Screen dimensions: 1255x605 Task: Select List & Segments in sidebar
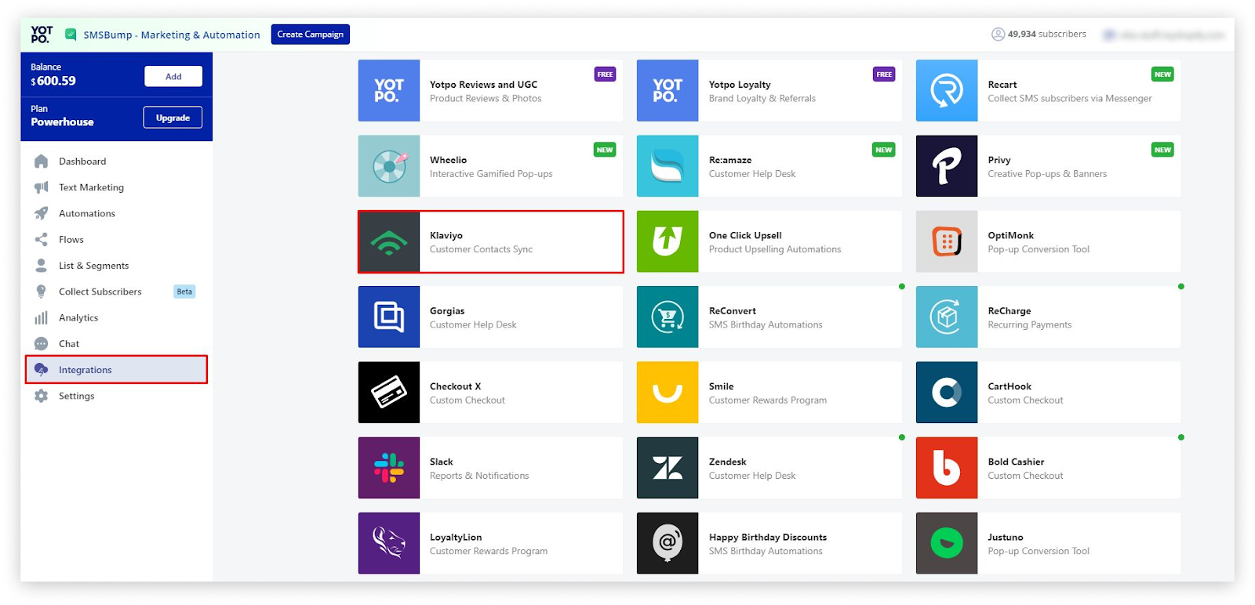[116, 266]
